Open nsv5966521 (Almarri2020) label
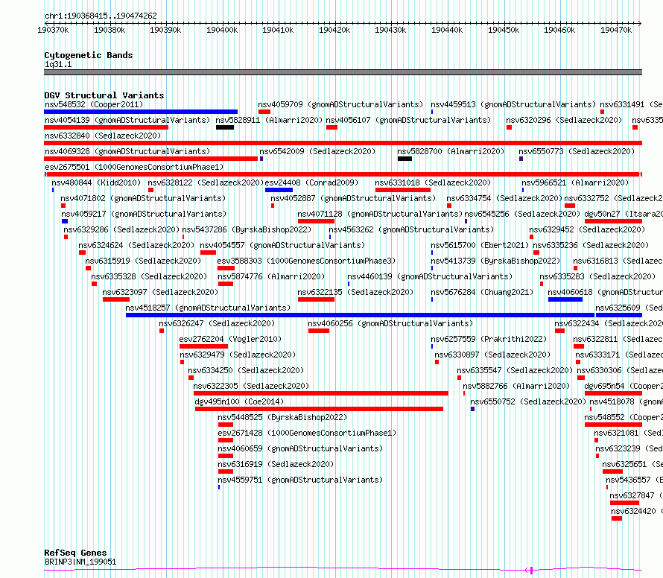The image size is (663, 578). click(x=575, y=182)
